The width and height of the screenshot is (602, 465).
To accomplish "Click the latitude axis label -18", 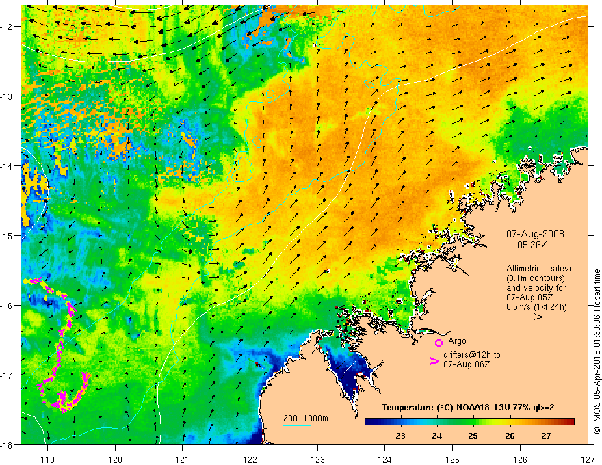I will [8, 445].
